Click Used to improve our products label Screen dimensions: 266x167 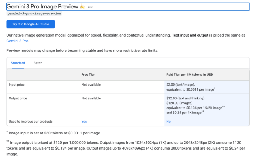[x=31, y=122]
